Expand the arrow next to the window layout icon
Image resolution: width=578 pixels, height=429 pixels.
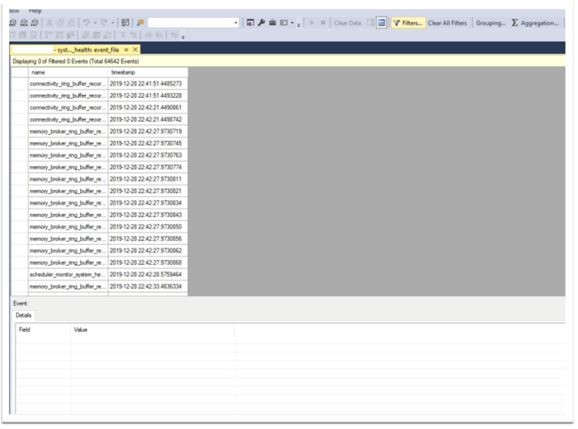tap(292, 23)
